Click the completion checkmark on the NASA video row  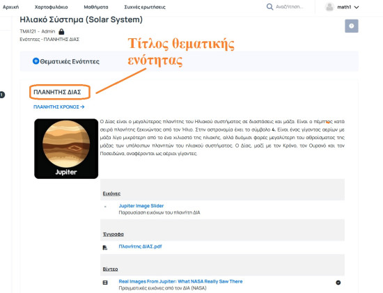pyautogui.click(x=338, y=283)
